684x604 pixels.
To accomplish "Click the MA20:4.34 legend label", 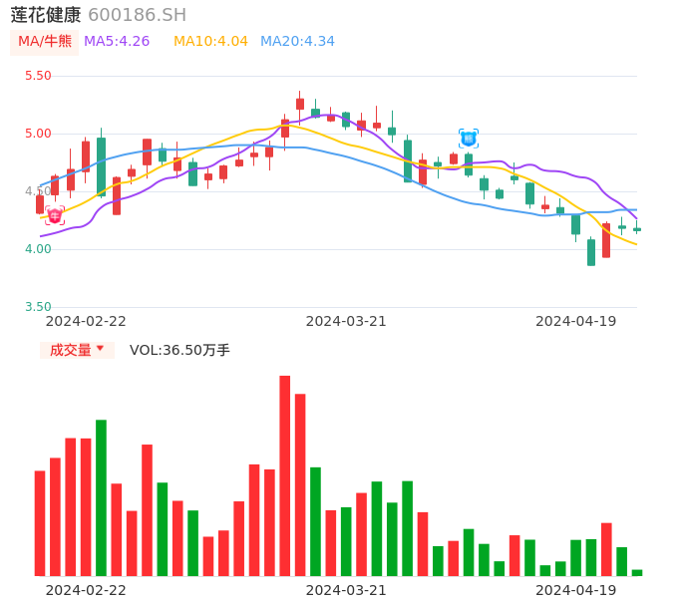I will 297,42.
